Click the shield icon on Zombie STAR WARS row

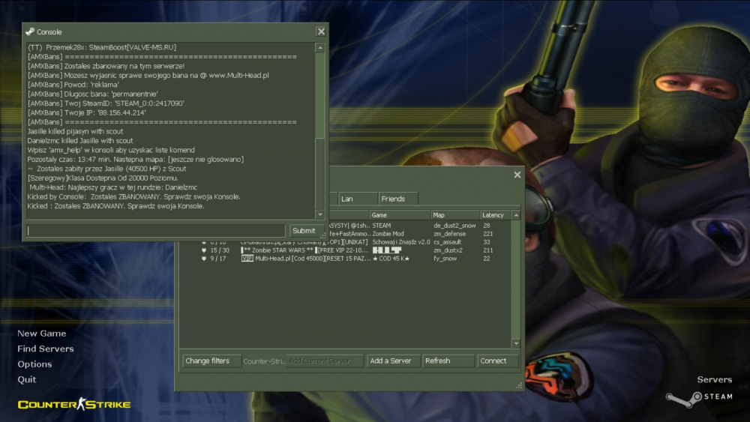204,250
